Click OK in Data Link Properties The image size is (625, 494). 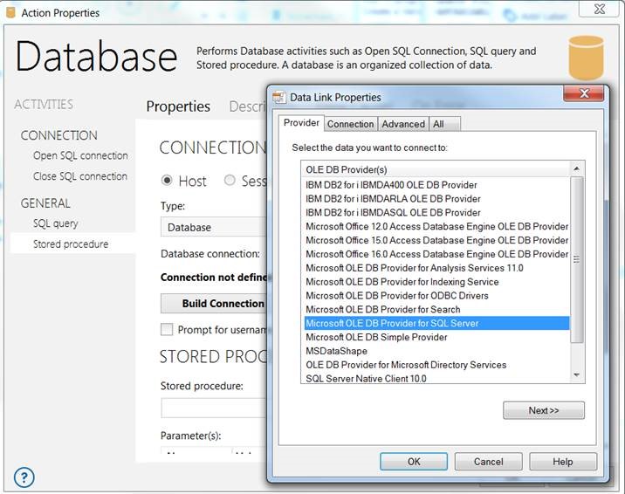click(x=414, y=462)
